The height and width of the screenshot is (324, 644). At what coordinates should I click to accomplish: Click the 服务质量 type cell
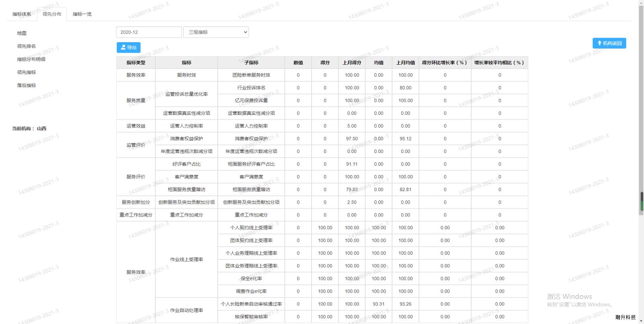click(x=136, y=100)
